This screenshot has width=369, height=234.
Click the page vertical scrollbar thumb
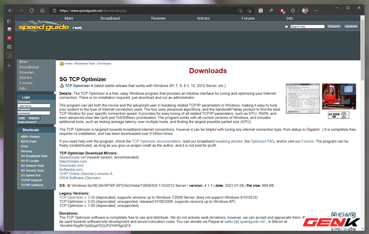click(363, 51)
